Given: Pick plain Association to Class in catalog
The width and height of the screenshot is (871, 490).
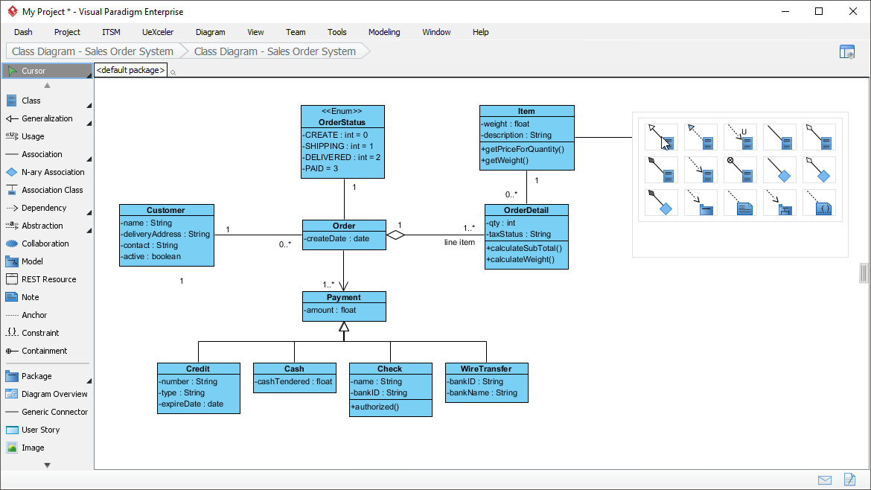Looking at the screenshot, I should point(779,137).
